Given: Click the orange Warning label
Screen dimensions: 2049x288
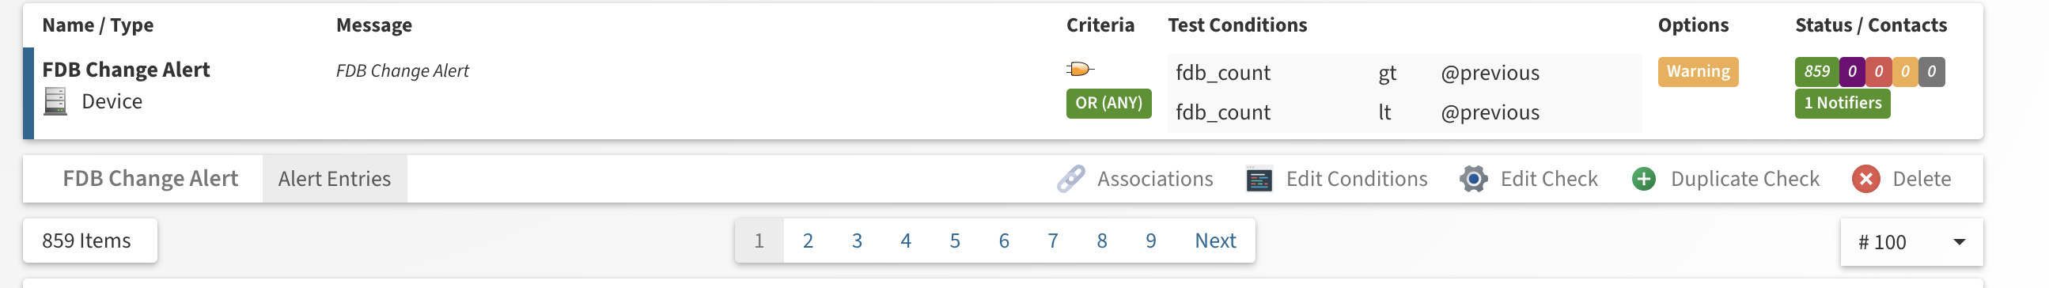Looking at the screenshot, I should coord(1699,71).
